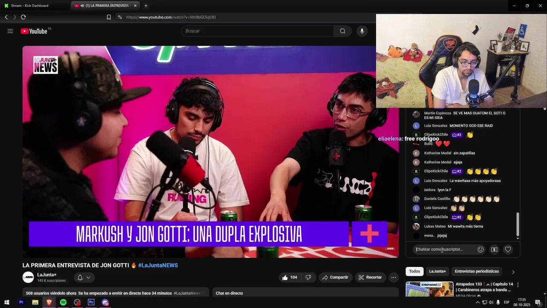Reload the page with the refresh icon
The height and width of the screenshot is (308, 547).
point(24,17)
